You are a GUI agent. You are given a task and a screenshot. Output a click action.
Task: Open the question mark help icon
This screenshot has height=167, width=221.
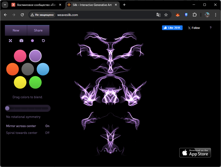[x=211, y=28]
